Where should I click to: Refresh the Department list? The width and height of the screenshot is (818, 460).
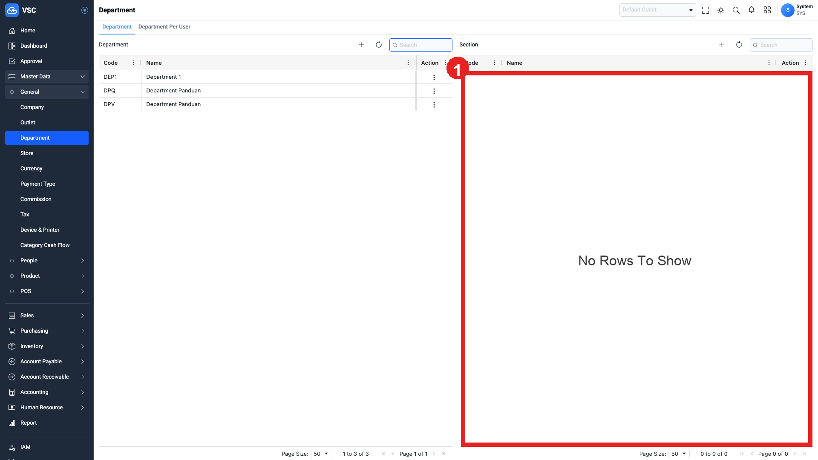pyautogui.click(x=379, y=45)
